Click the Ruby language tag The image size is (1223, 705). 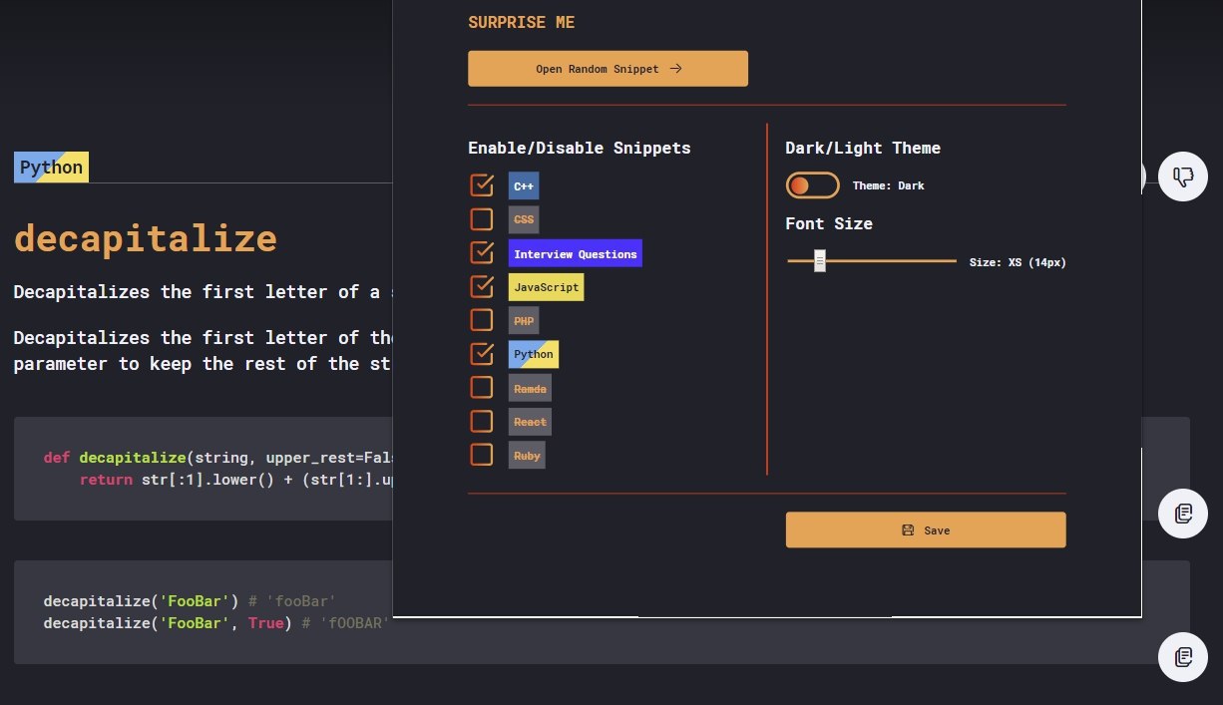click(527, 456)
